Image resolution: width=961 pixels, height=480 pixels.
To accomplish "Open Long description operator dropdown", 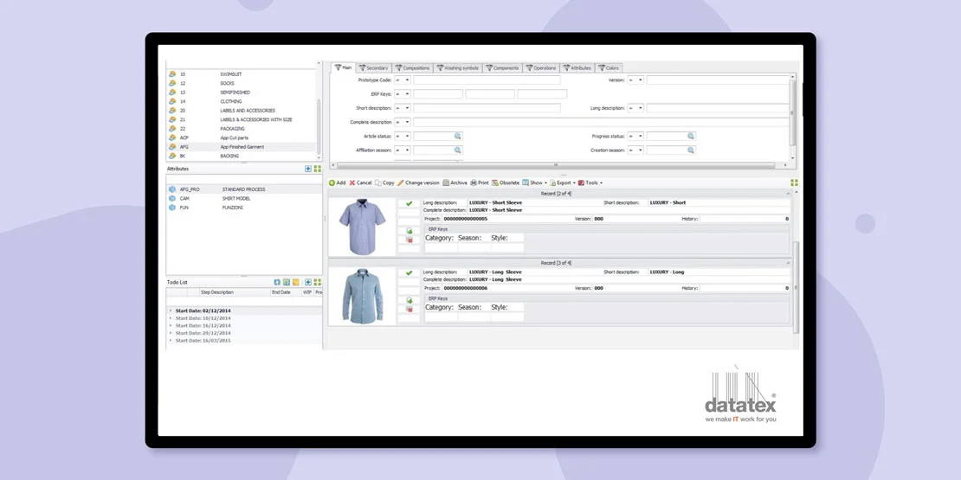I will tap(635, 108).
